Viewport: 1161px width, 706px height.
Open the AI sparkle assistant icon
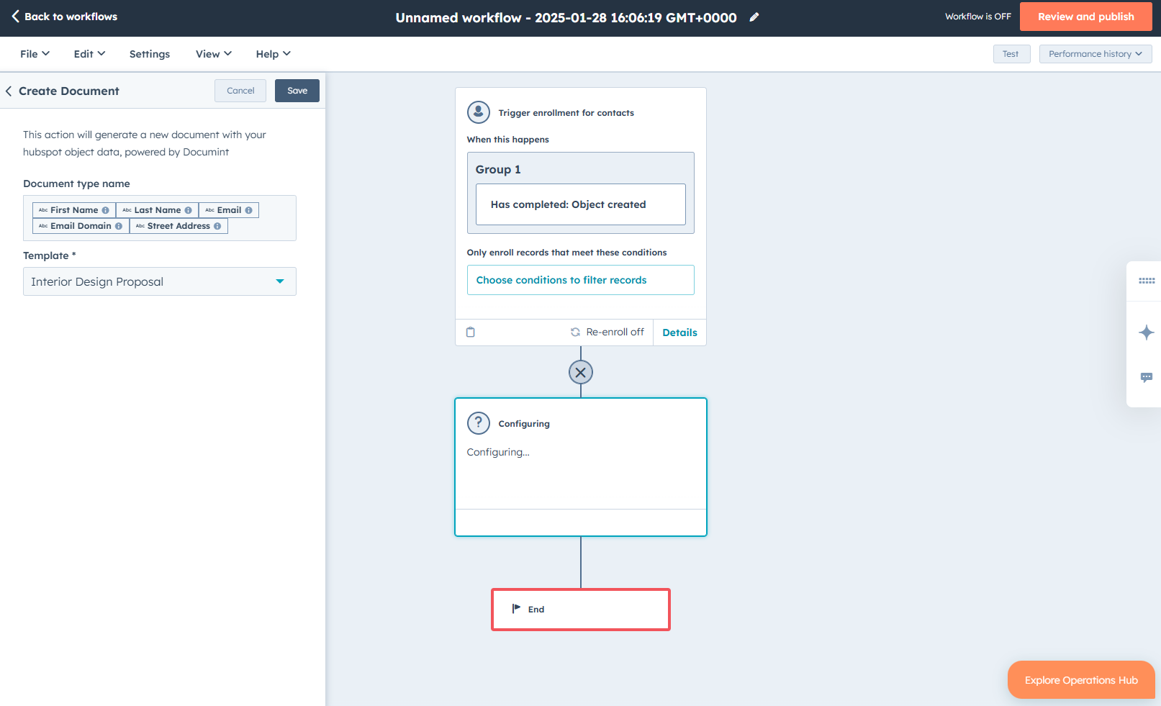(1146, 332)
